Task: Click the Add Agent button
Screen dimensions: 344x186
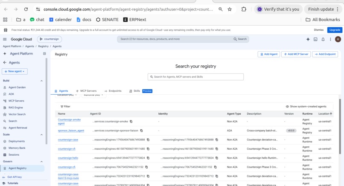Action: [269, 54]
